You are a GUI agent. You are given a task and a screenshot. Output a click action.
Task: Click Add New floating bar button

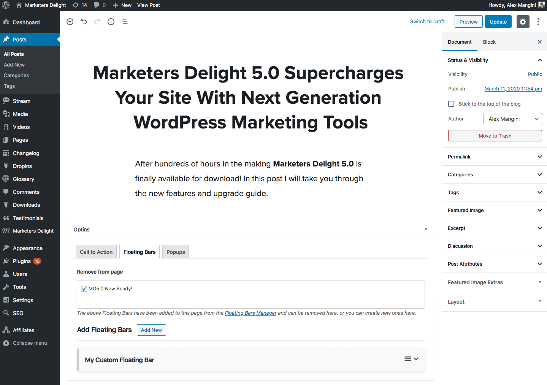[x=151, y=330]
